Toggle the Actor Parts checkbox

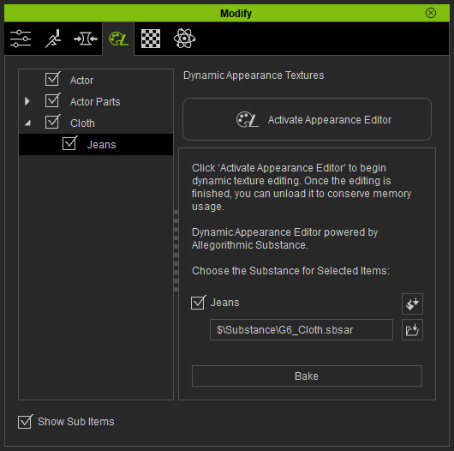coord(53,100)
